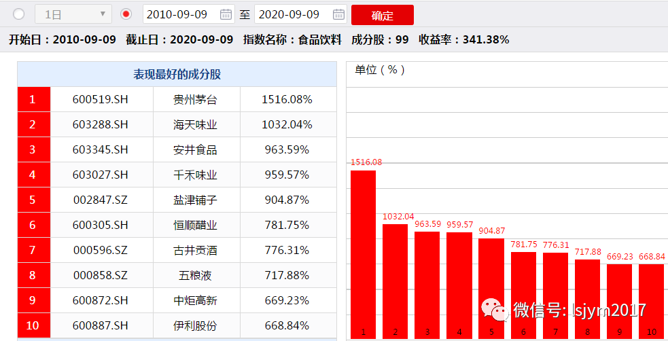
Task: Select stock code 603288.SH
Action: [x=100, y=124]
